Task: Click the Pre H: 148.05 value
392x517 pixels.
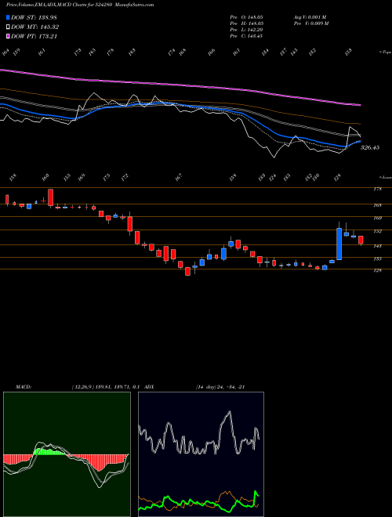Action: pyautogui.click(x=246, y=23)
